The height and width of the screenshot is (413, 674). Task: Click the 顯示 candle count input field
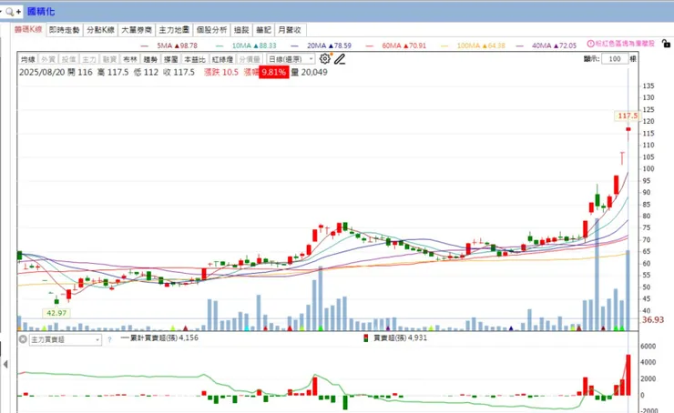coord(615,59)
